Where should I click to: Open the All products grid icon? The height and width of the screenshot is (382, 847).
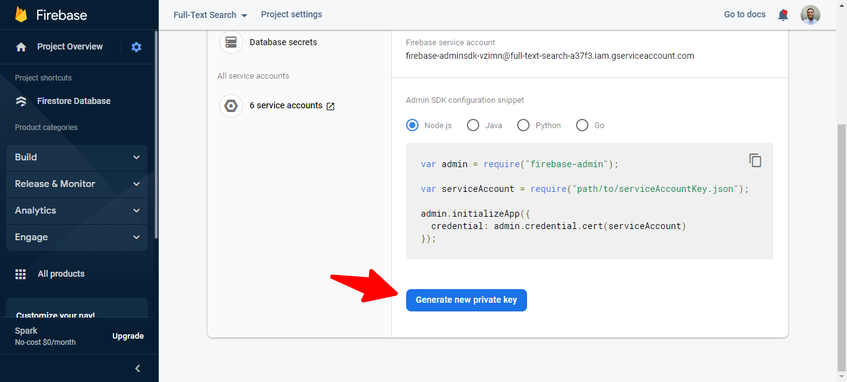point(20,274)
